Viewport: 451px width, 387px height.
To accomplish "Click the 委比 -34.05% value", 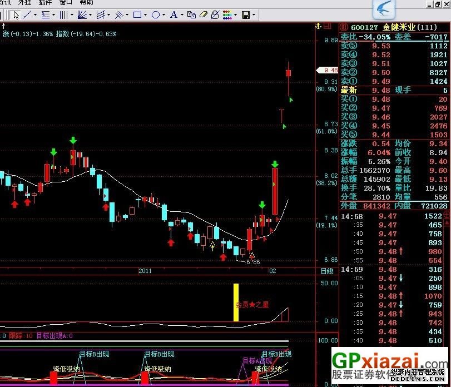I will point(375,37).
